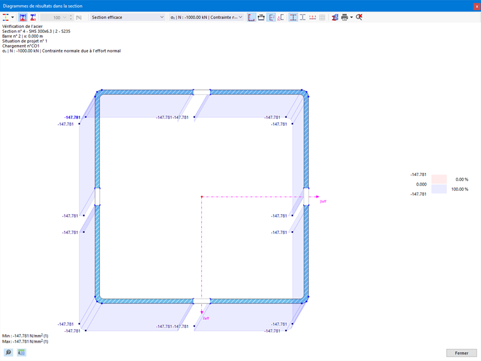Click the red L-shaped section outline icon
Viewport: 481px width, 361px height.
click(x=251, y=17)
